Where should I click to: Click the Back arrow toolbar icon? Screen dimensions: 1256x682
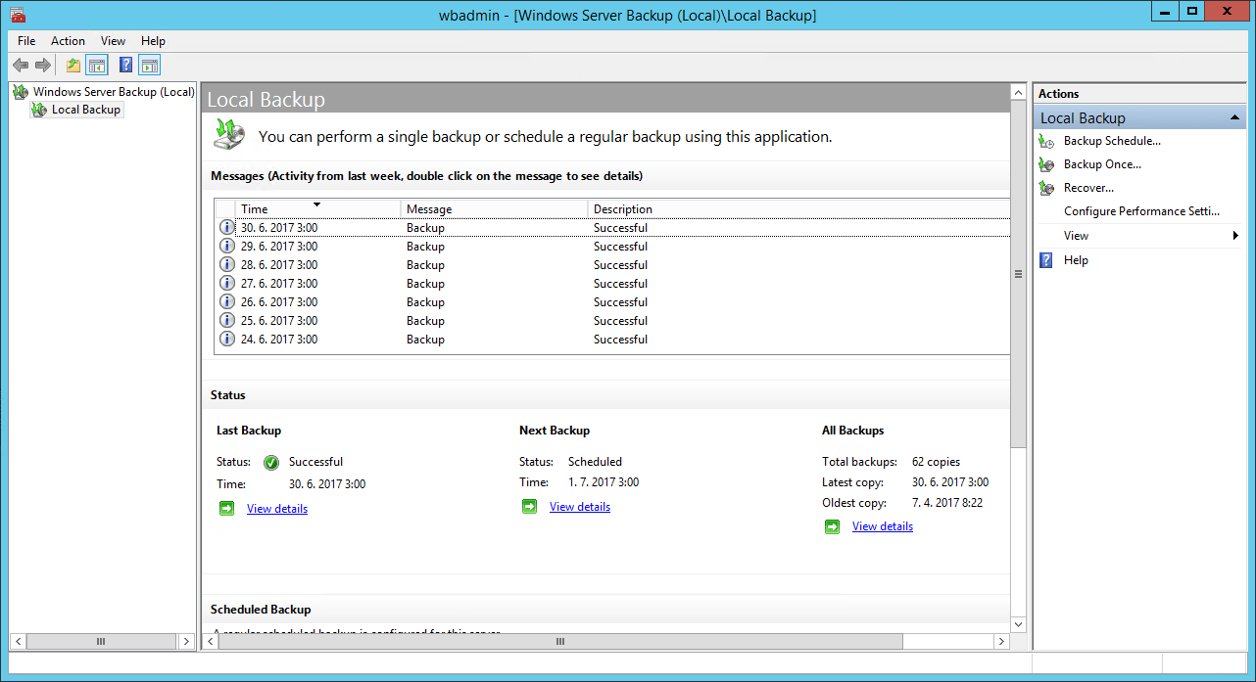pyautogui.click(x=21, y=66)
